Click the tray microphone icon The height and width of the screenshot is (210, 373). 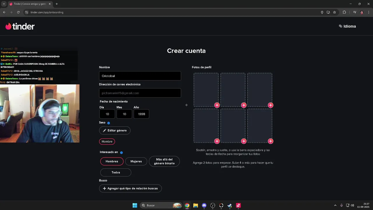click(342, 205)
